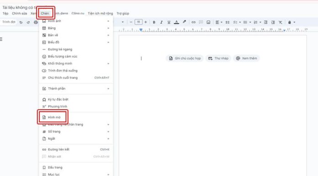
Task: Toggle Underline formatting
Action: (169, 22)
